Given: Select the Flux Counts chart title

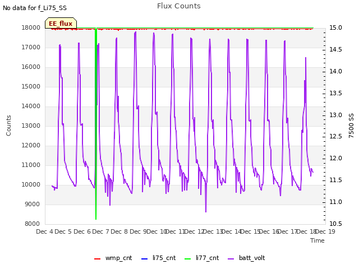Looking at the screenshot, I should pos(179,6).
